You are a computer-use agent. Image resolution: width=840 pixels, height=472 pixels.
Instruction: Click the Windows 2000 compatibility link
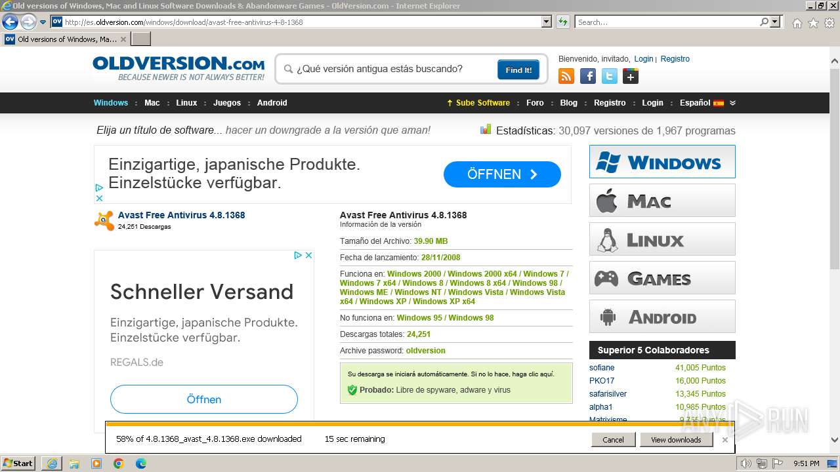pos(414,274)
